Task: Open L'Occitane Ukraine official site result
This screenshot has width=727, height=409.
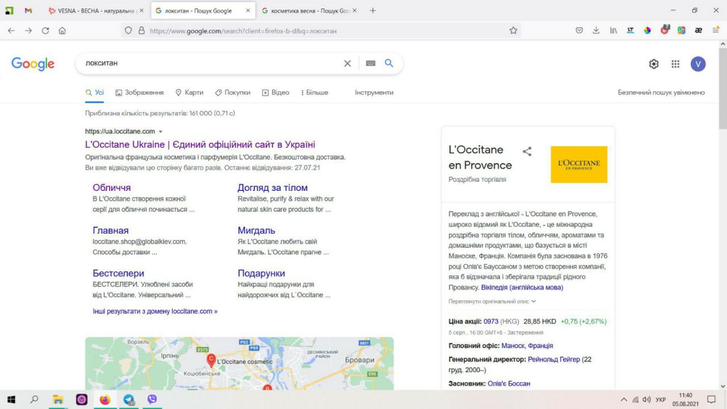Action: pos(200,145)
